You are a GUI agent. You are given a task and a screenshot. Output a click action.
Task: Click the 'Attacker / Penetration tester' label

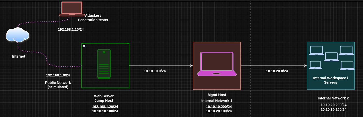click(93, 18)
